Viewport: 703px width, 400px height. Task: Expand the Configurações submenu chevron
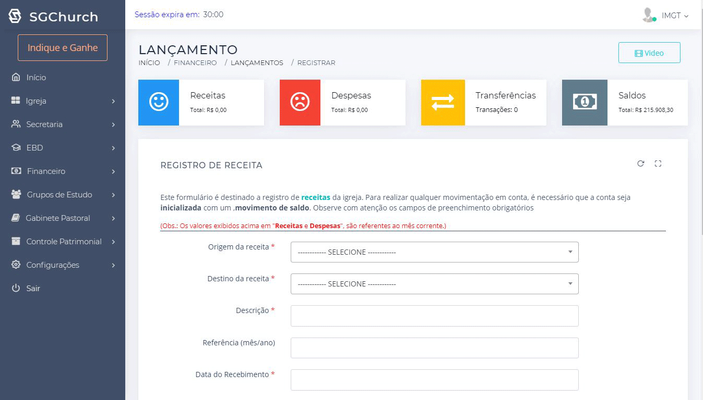113,265
